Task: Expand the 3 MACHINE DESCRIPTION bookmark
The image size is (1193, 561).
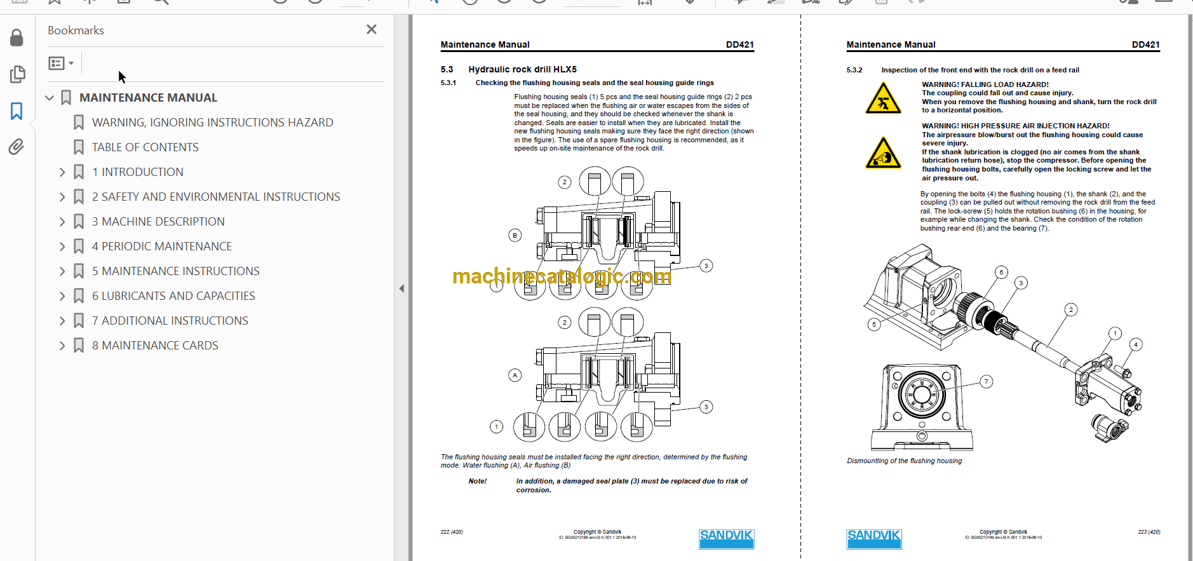Action: point(62,222)
